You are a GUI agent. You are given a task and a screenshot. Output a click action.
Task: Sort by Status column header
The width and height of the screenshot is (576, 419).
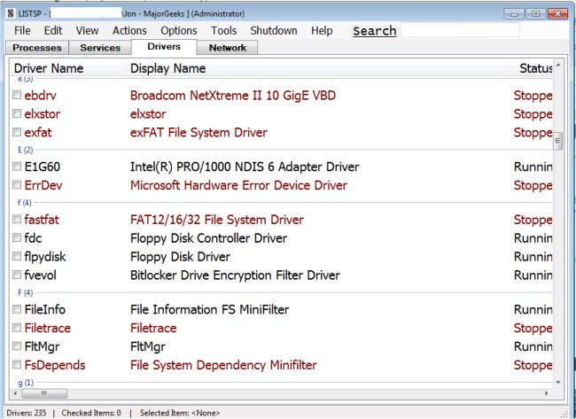(531, 68)
